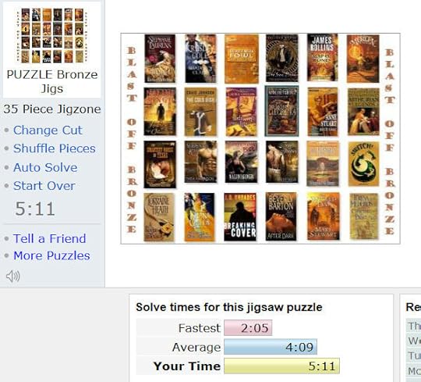
Task: Select the PUZZLE Bronze Jigs title text
Action: [x=52, y=81]
